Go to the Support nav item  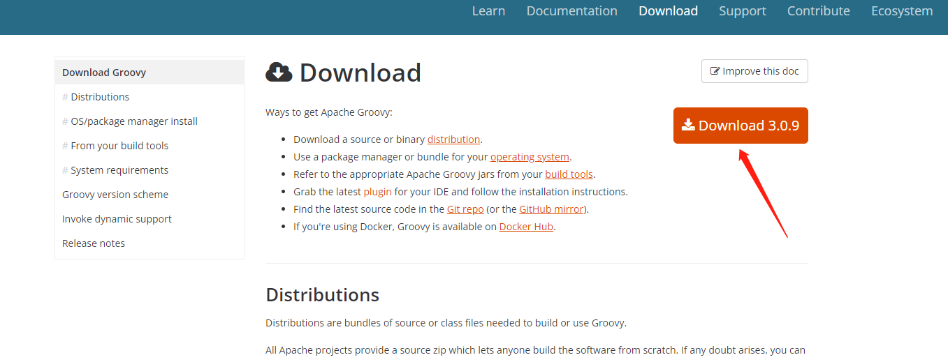(x=742, y=11)
